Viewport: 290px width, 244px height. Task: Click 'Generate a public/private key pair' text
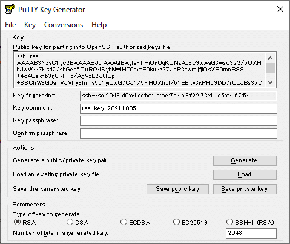coord(60,160)
